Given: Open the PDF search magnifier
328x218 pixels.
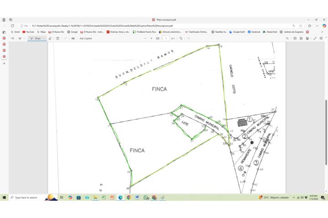Looking at the screenshot, I should coord(287,39).
